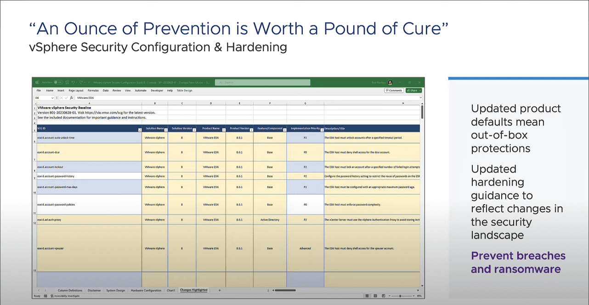Select the Changes Highlighted sheet tab

point(193,290)
